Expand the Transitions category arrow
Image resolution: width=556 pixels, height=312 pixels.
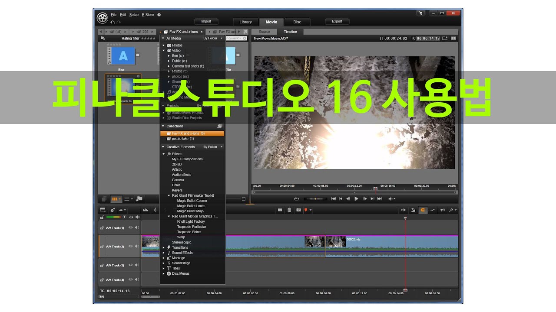click(x=164, y=247)
